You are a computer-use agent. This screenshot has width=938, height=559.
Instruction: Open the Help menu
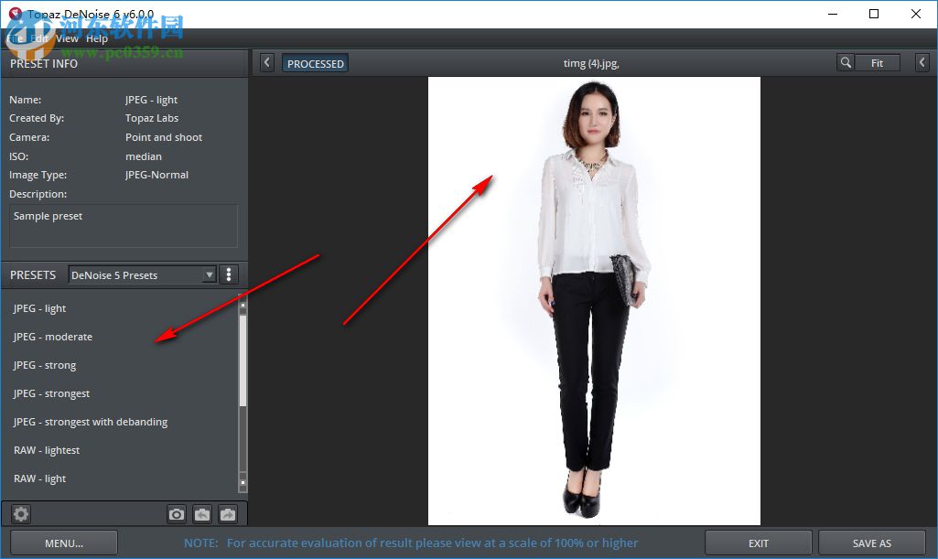point(97,38)
